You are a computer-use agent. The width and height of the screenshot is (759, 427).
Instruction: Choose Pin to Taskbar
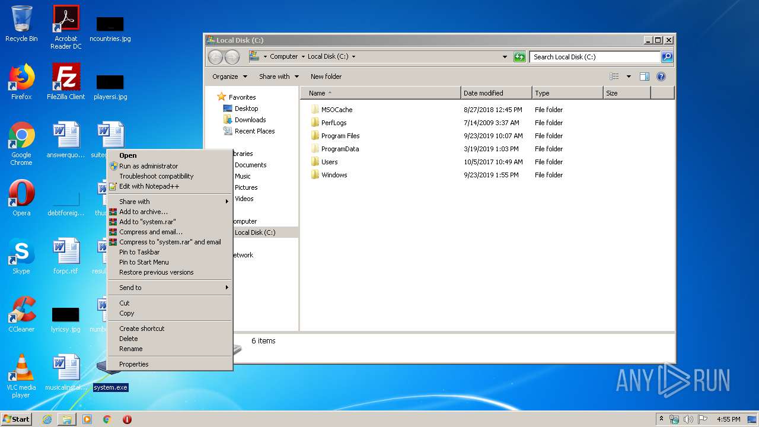(x=170, y=252)
